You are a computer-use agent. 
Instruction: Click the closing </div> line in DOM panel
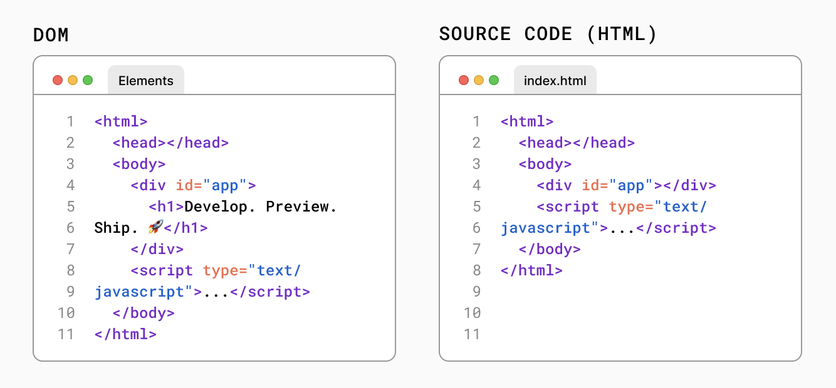point(157,249)
